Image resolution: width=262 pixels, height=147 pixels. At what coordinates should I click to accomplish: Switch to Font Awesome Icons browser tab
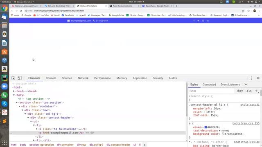tap(122, 6)
